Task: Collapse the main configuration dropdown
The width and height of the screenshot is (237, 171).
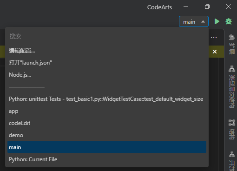Action: (194, 21)
